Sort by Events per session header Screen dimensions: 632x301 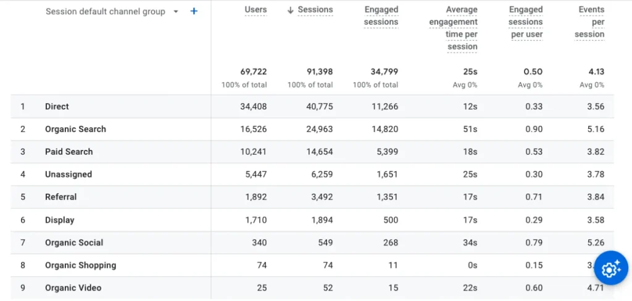pyautogui.click(x=591, y=22)
